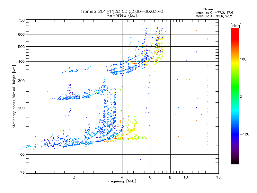The width and height of the screenshot is (257, 193).
Task: Click the y-axis '400' tick label
Action: [21, 62]
